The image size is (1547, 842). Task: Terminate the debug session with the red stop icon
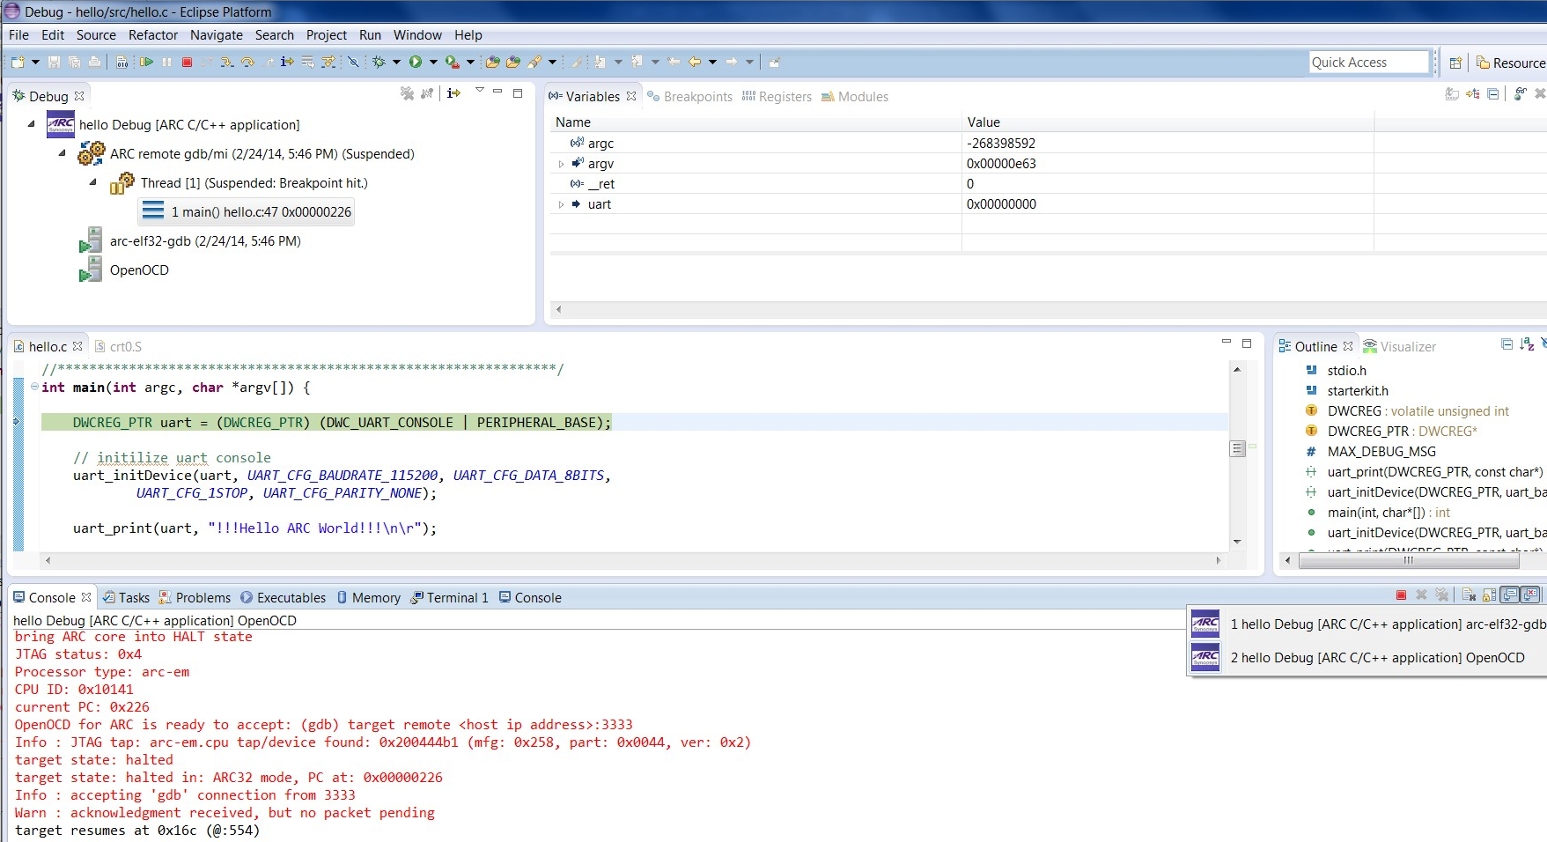click(187, 62)
